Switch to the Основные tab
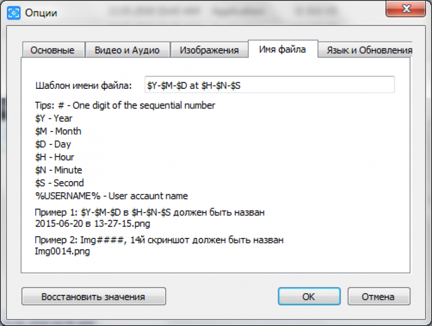The width and height of the screenshot is (432, 326). click(52, 50)
